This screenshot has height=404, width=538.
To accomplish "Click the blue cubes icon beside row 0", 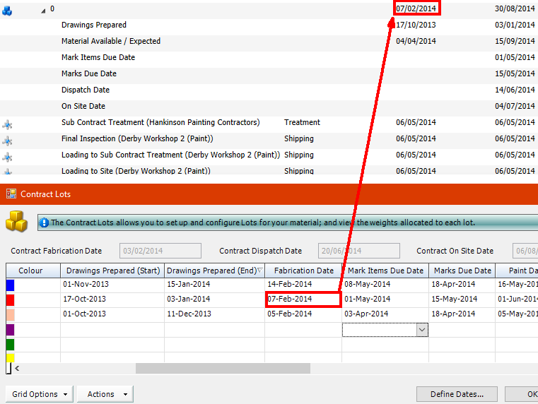I will (7, 10).
